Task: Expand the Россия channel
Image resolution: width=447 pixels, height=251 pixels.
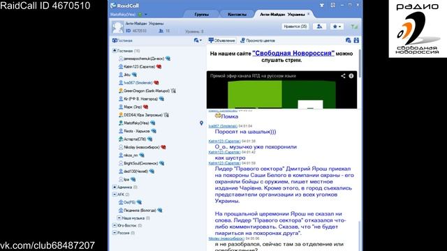Action: pyautogui.click(x=115, y=232)
